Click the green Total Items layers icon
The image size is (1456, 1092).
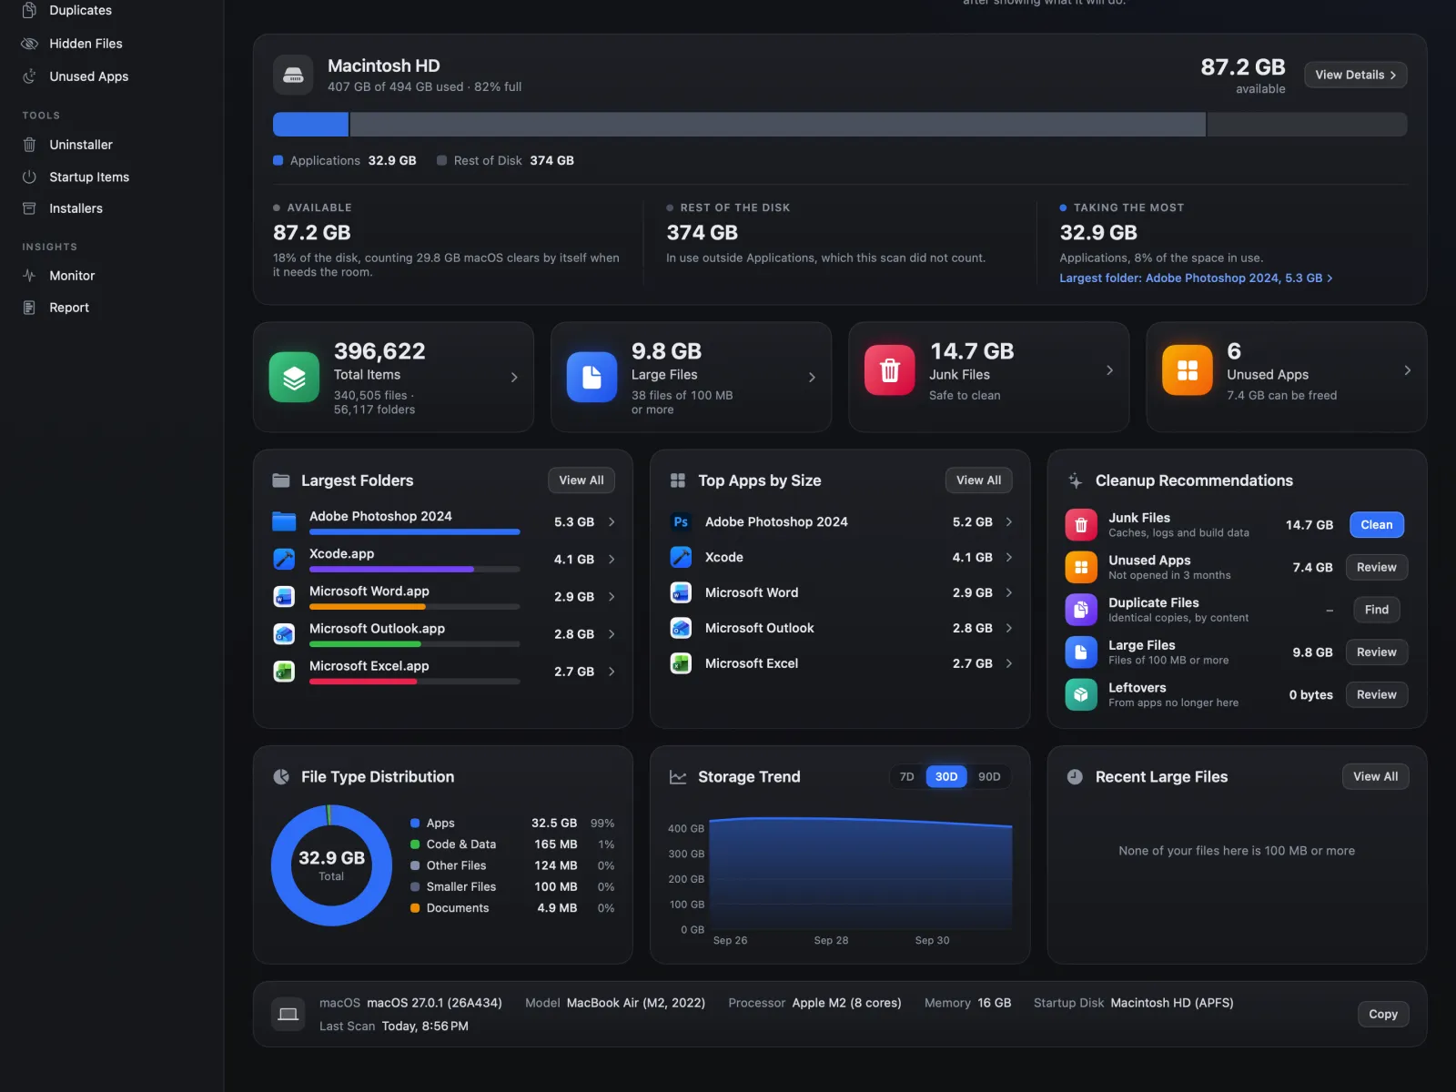[294, 377]
